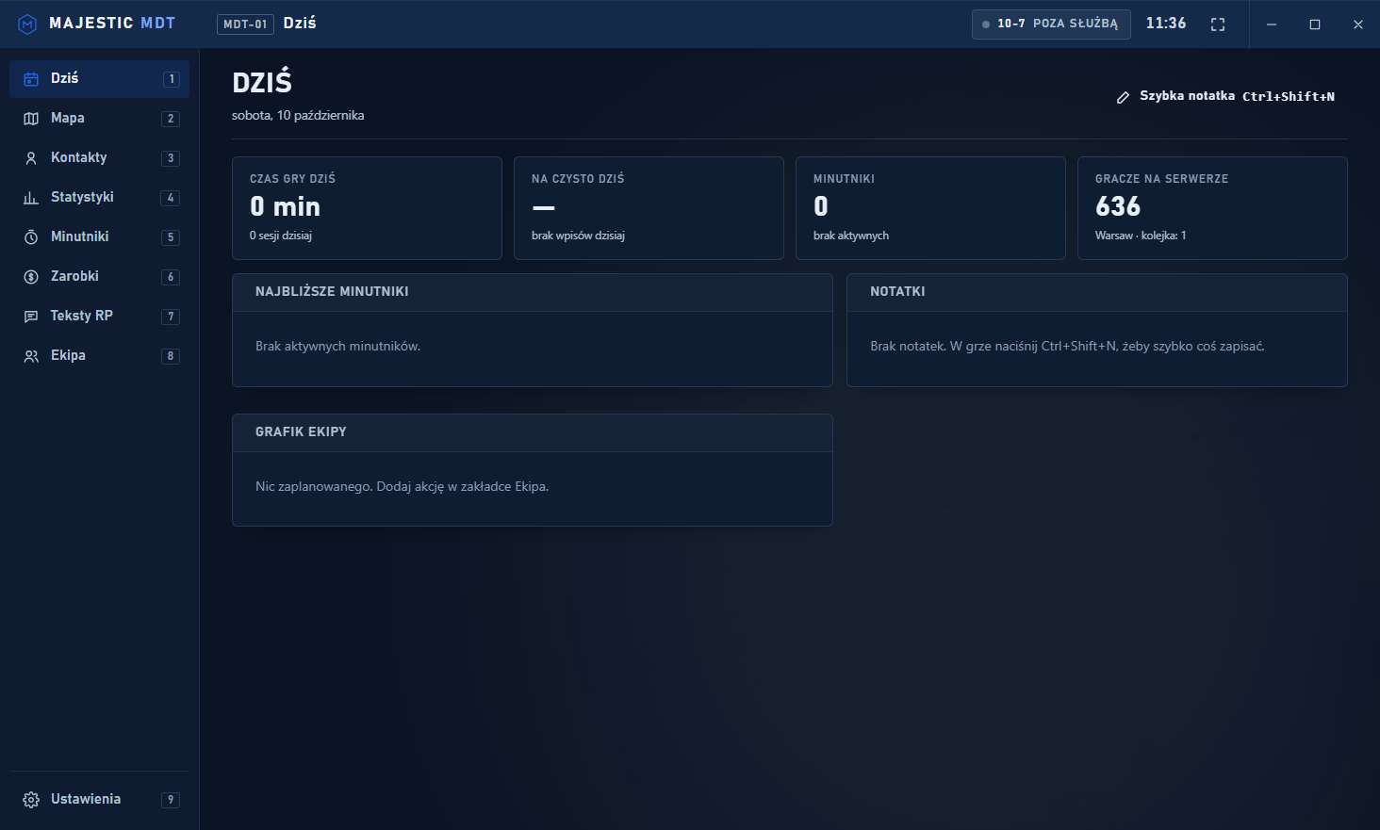
Task: Click the Na czysto dziś stat card
Action: (649, 208)
